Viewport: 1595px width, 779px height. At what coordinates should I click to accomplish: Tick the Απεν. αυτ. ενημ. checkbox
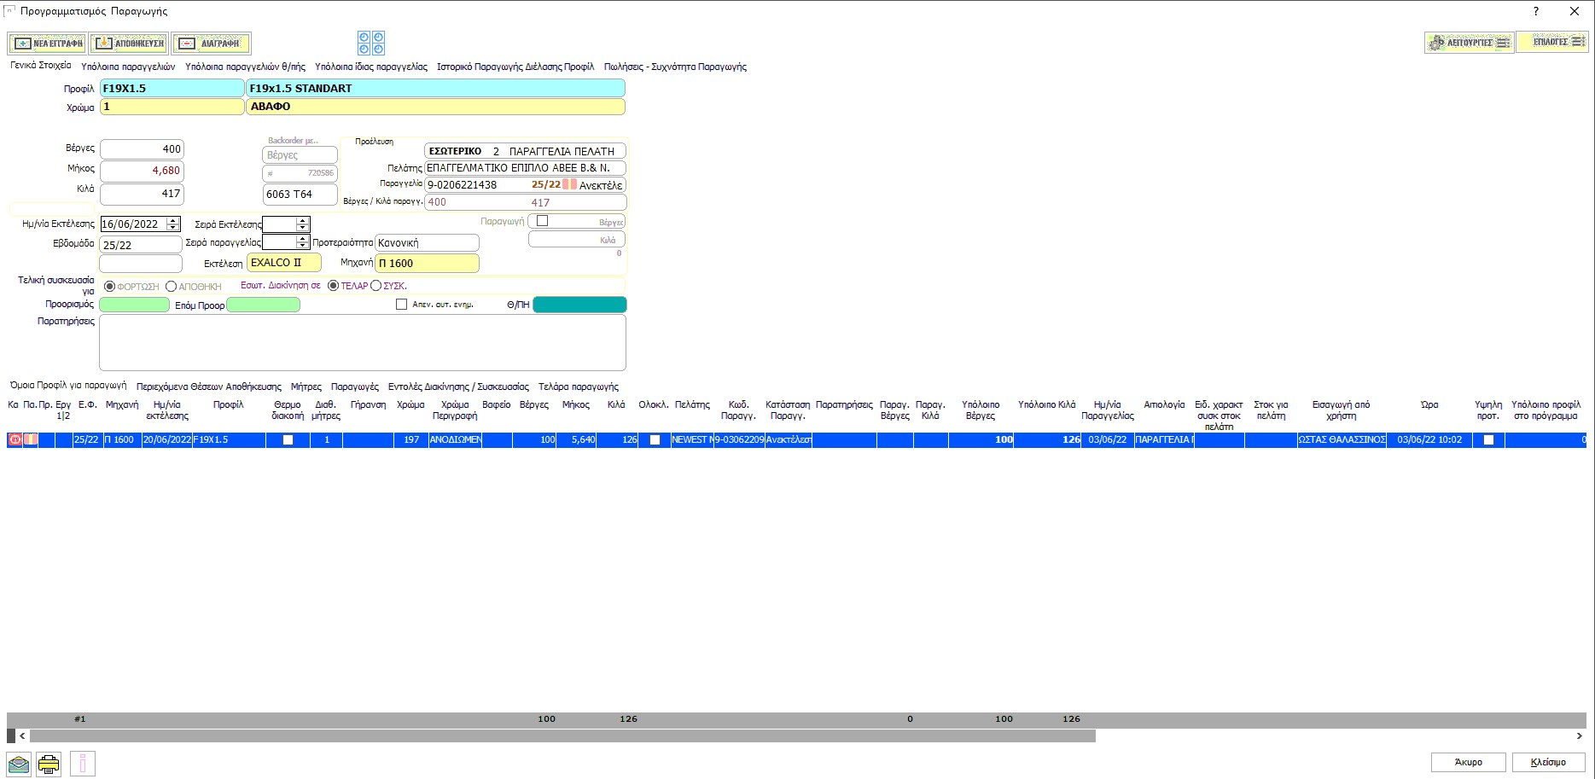point(401,305)
